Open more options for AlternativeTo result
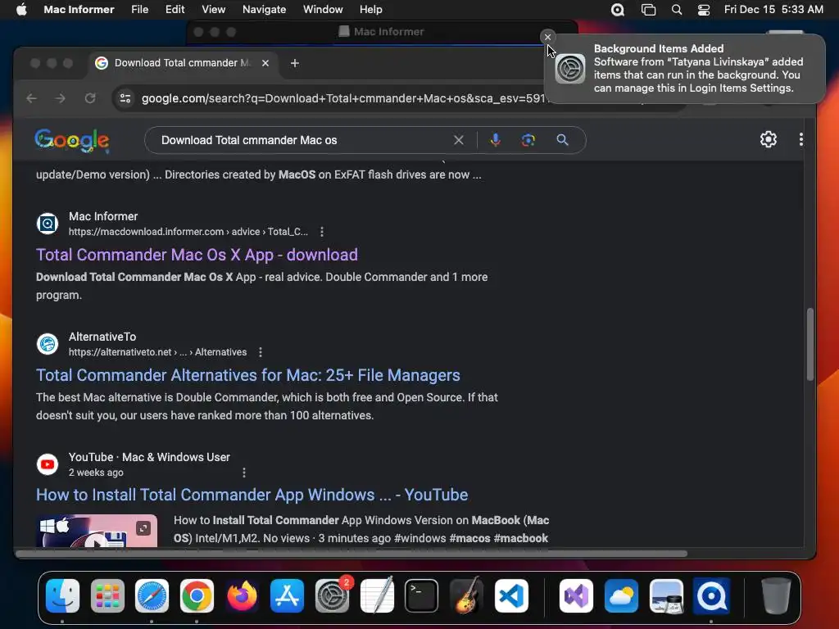839x629 pixels. coord(260,352)
